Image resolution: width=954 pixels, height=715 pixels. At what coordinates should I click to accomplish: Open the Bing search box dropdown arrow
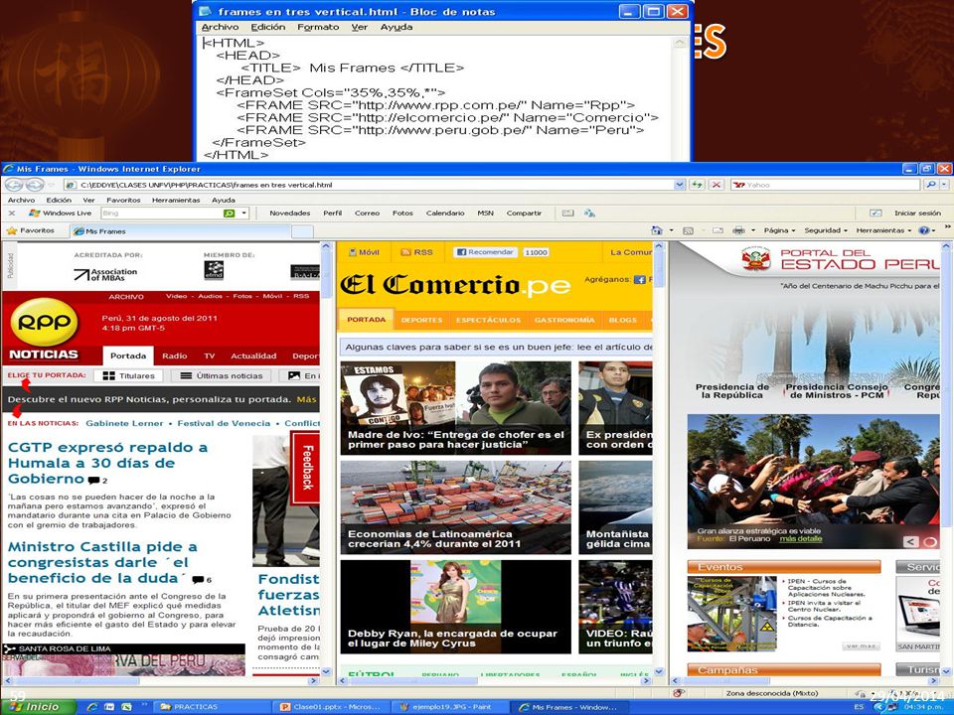[x=244, y=214]
